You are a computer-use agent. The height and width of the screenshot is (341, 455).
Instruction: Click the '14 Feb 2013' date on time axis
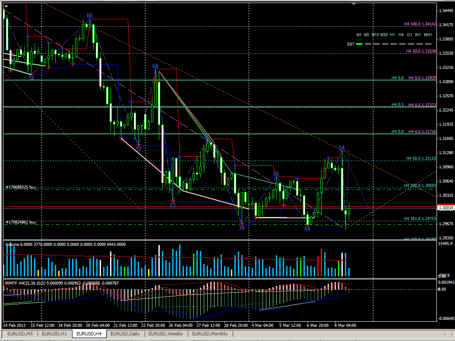coord(14,325)
